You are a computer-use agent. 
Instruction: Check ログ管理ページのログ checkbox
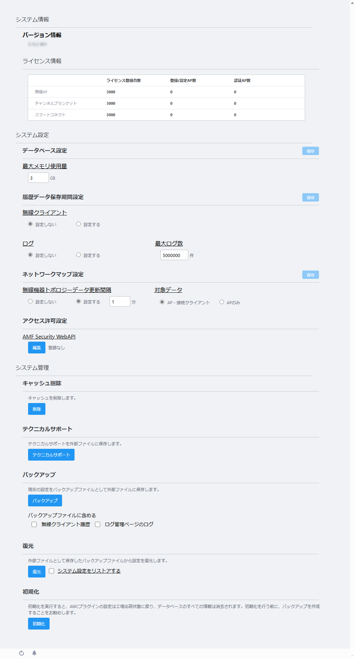click(x=97, y=524)
